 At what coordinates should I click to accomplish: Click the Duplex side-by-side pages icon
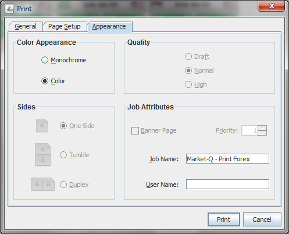(42, 184)
